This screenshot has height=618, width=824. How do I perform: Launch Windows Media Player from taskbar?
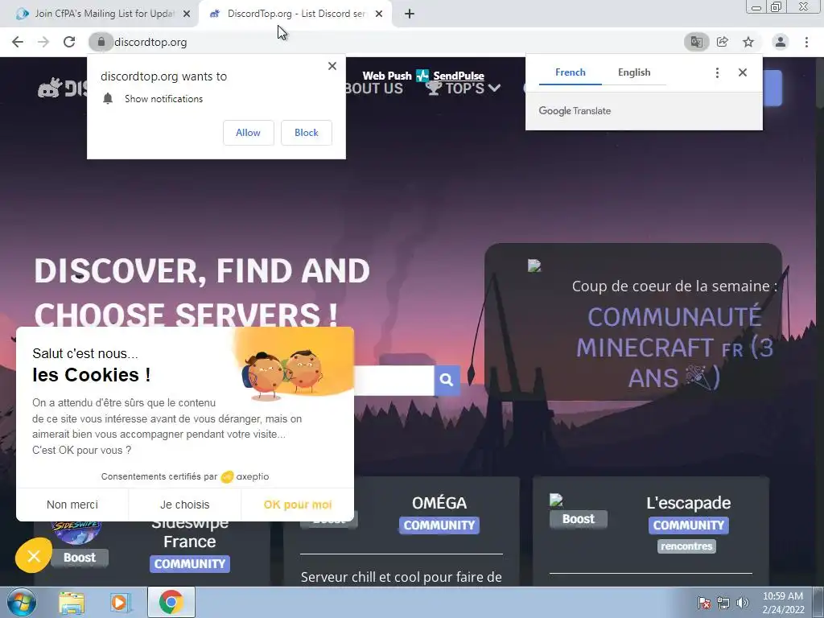click(121, 603)
